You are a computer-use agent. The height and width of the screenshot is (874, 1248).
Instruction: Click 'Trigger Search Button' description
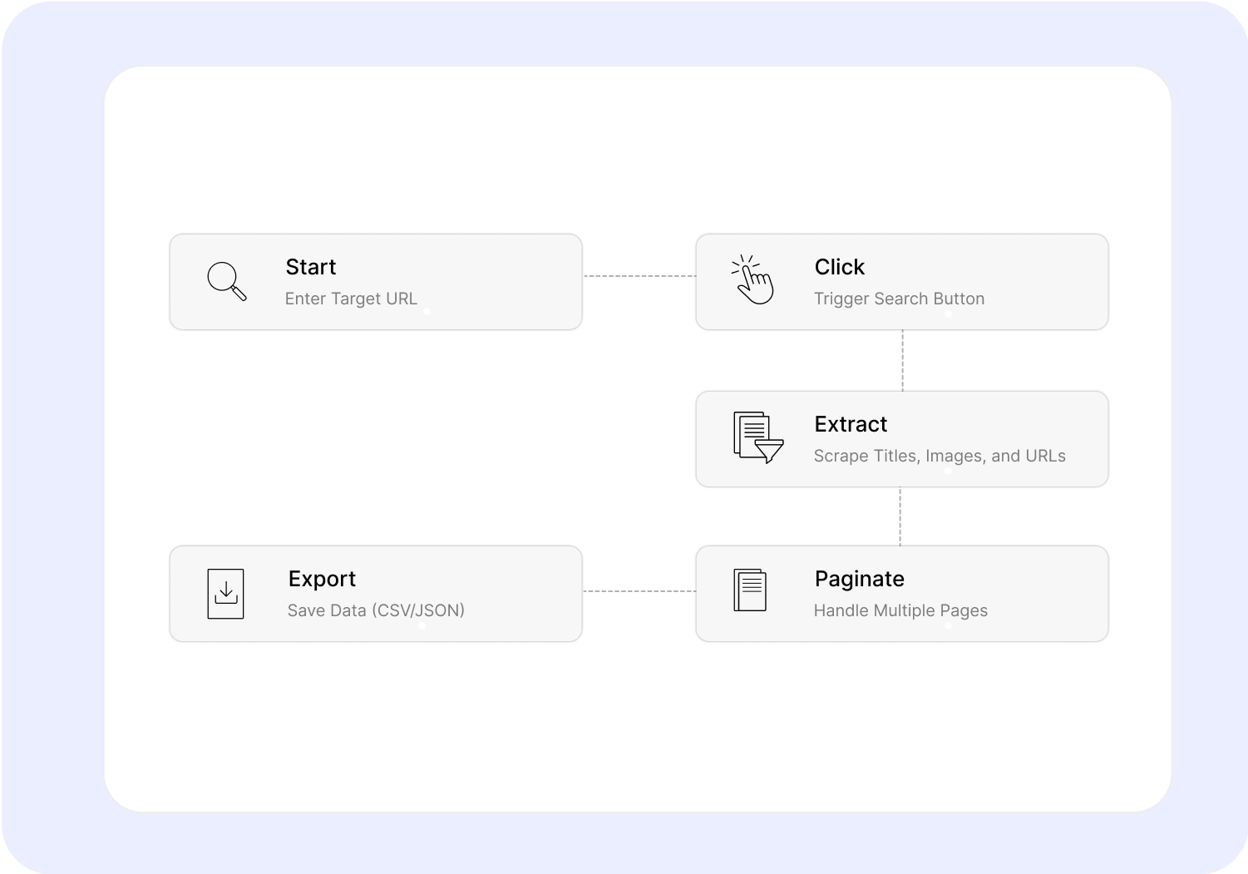pos(899,299)
